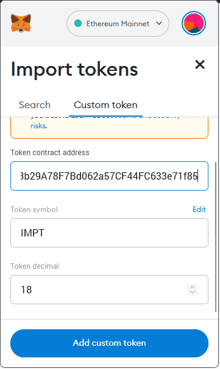Switch to the Search tab

(35, 105)
